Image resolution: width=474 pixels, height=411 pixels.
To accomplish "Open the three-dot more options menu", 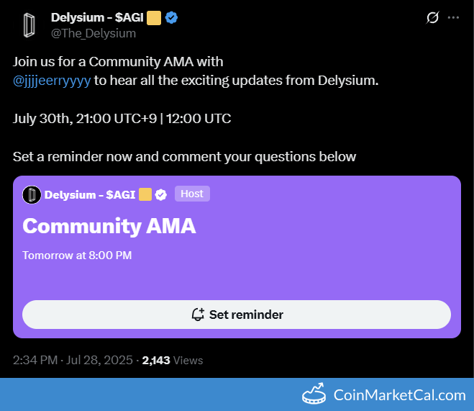I will pos(453,17).
